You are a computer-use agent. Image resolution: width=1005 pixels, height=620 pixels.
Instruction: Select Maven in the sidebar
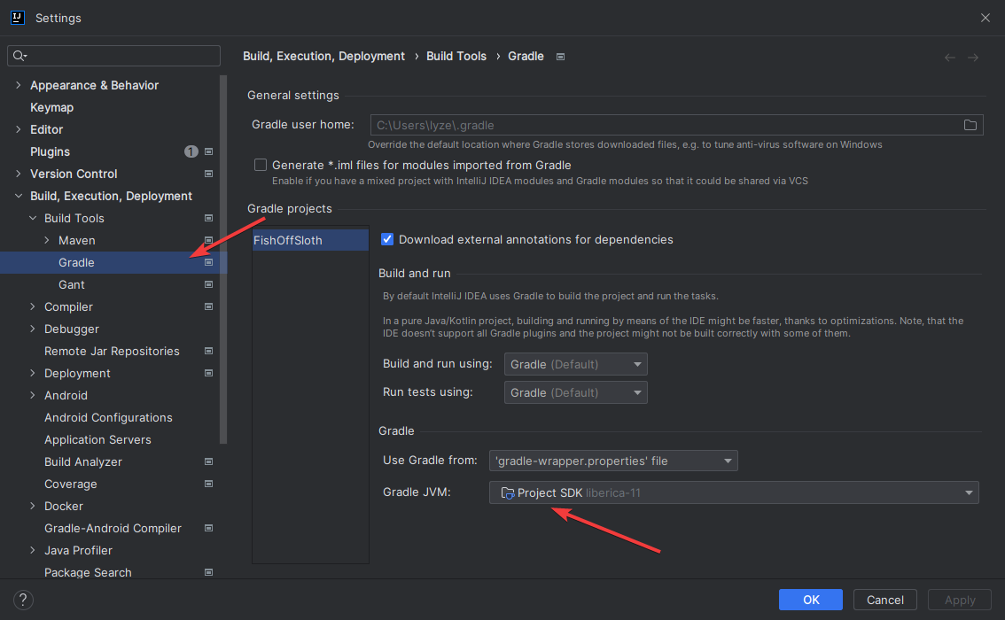tap(75, 240)
